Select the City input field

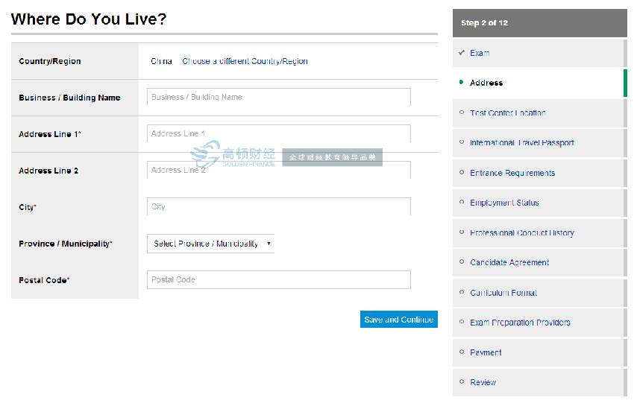[x=278, y=206]
